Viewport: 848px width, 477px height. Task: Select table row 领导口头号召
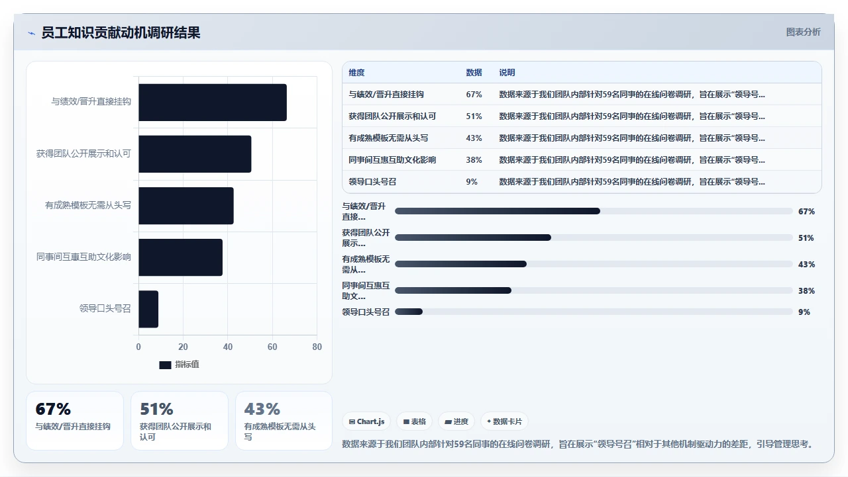(582, 181)
